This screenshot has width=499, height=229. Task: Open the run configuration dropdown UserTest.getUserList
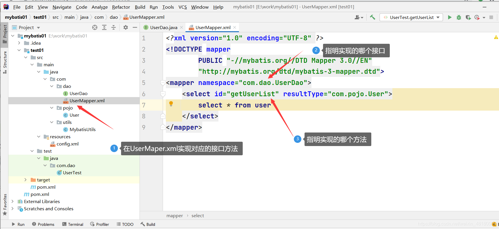411,17
